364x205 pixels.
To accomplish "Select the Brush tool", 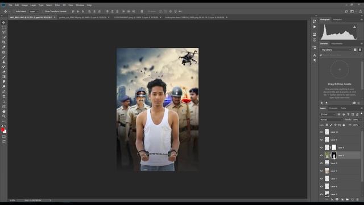I will coord(4,57).
